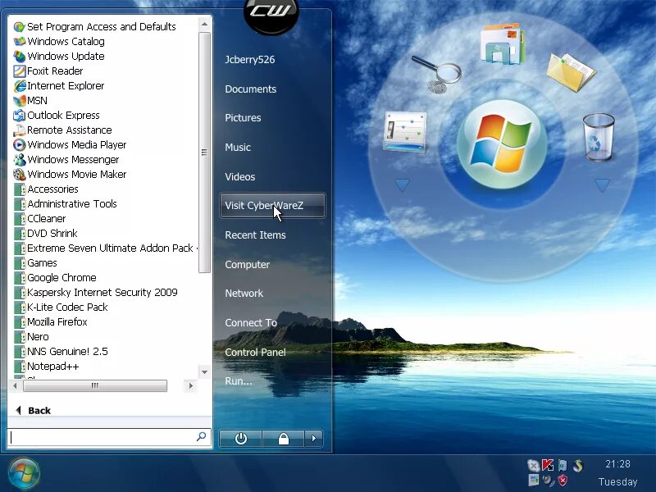The image size is (656, 492).
Task: Open the documents stack icon in circular dock
Action: 503,44
